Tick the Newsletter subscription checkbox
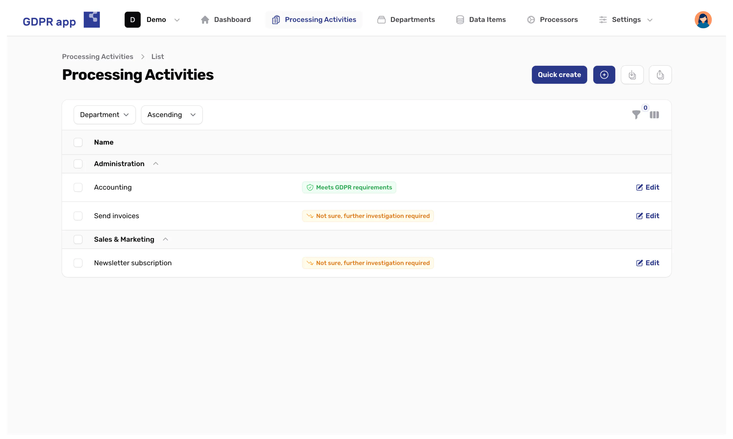The image size is (733, 439). (x=78, y=263)
